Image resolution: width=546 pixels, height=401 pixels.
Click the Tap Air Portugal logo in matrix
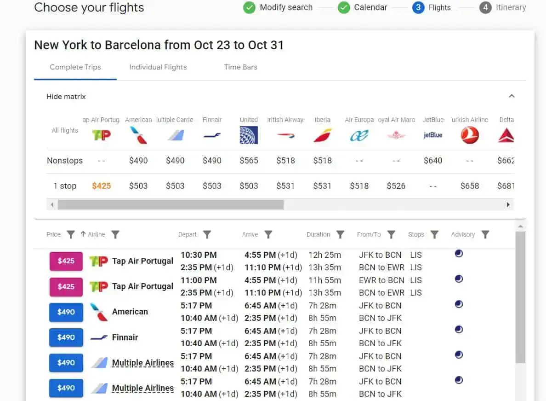[102, 135]
